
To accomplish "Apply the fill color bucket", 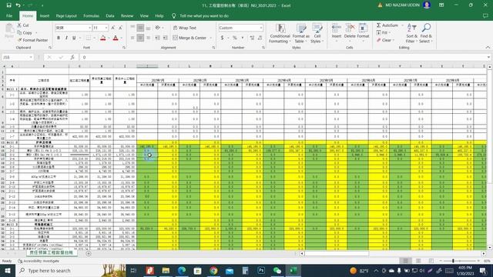I will (x=102, y=38).
